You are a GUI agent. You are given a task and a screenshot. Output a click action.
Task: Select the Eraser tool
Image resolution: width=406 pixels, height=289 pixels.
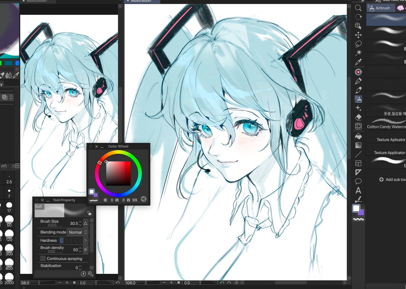tap(358, 117)
